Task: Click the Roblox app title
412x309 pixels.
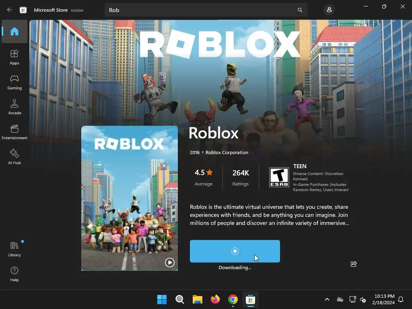Action: click(x=213, y=133)
